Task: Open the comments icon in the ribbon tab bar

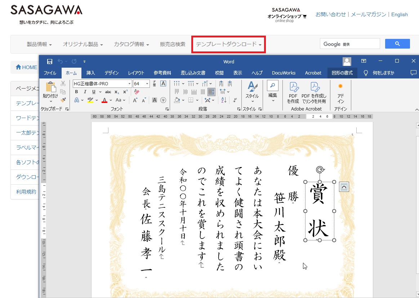Action: click(413, 73)
